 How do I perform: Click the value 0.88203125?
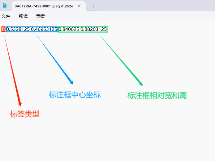click(x=93, y=29)
